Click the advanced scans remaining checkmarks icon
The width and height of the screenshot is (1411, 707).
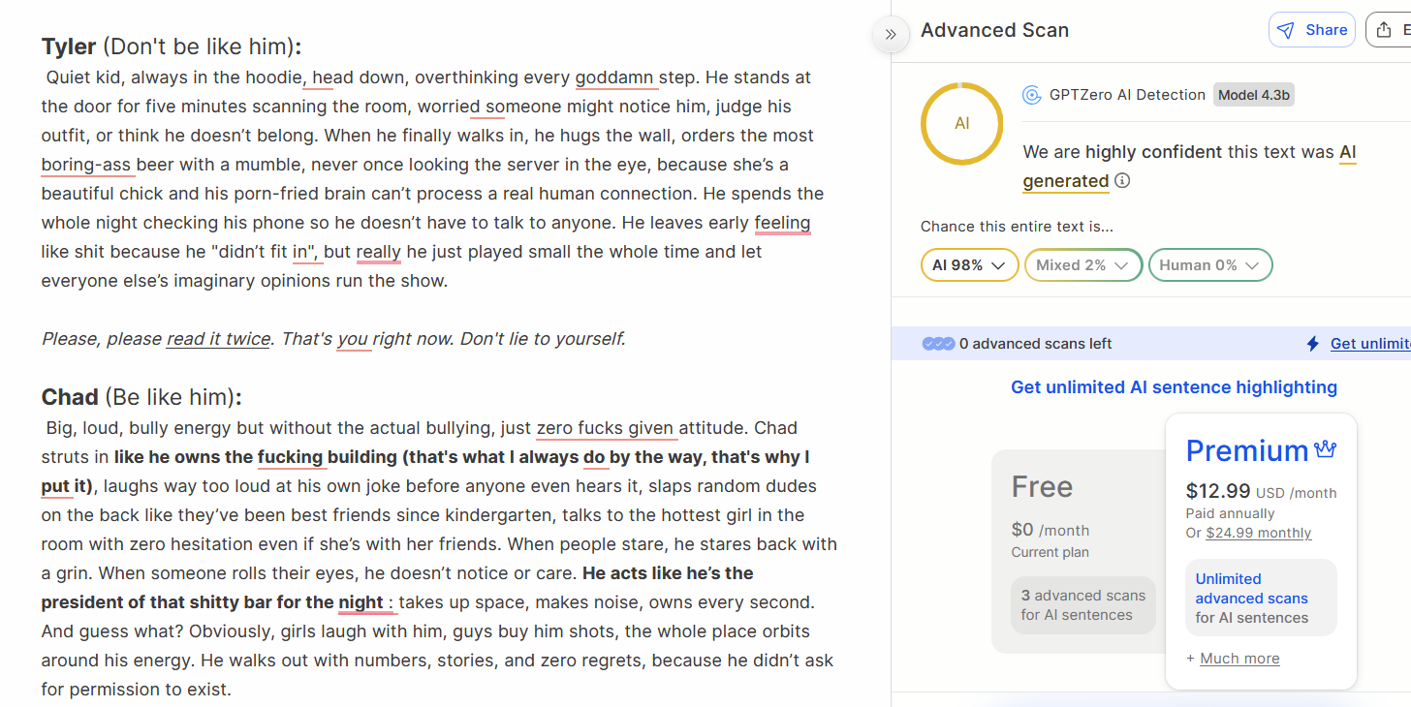(937, 344)
